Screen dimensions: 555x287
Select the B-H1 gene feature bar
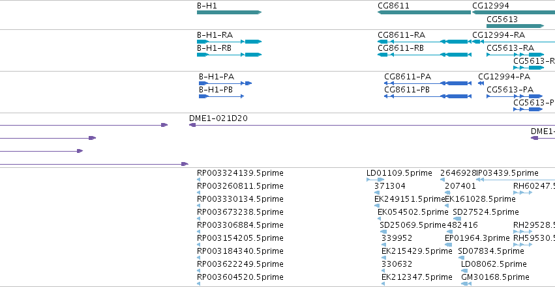pyautogui.click(x=229, y=12)
